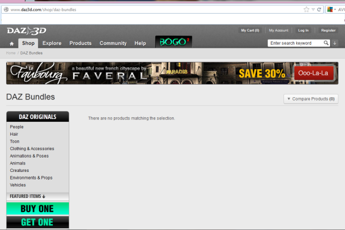This screenshot has height=230, width=345.
Task: Click the browser search engine icon
Action: (x=330, y=9)
